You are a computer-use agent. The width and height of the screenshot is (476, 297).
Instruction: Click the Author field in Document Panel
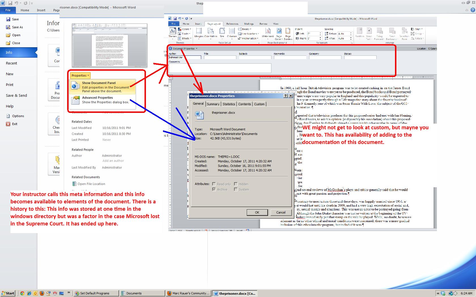[x=185, y=57]
